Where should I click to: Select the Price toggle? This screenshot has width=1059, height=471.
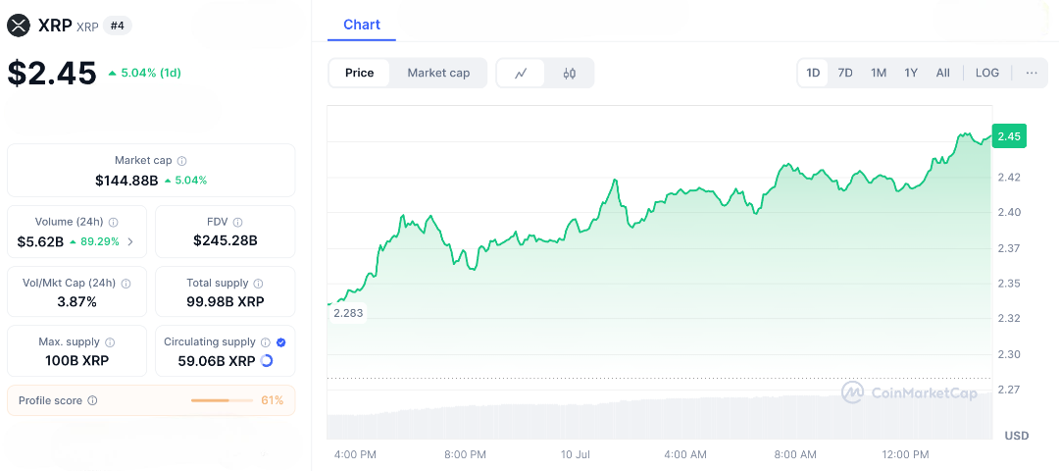coord(359,73)
